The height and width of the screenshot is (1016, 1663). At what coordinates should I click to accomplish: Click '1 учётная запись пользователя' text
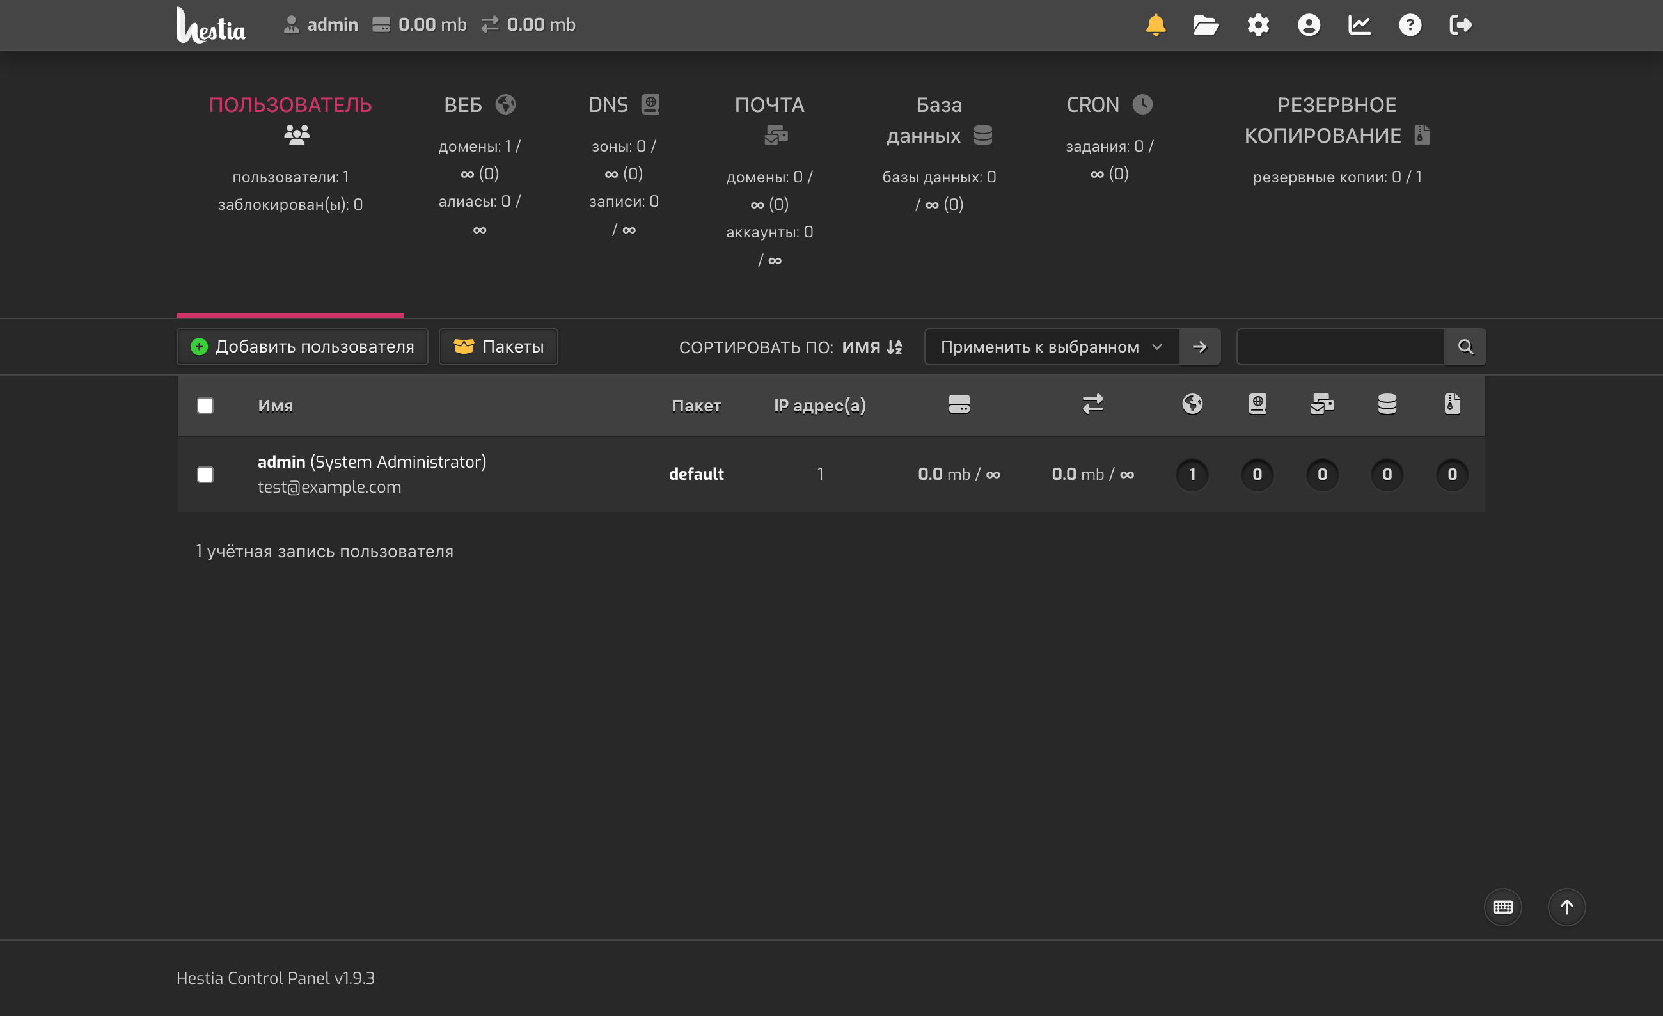tap(325, 552)
